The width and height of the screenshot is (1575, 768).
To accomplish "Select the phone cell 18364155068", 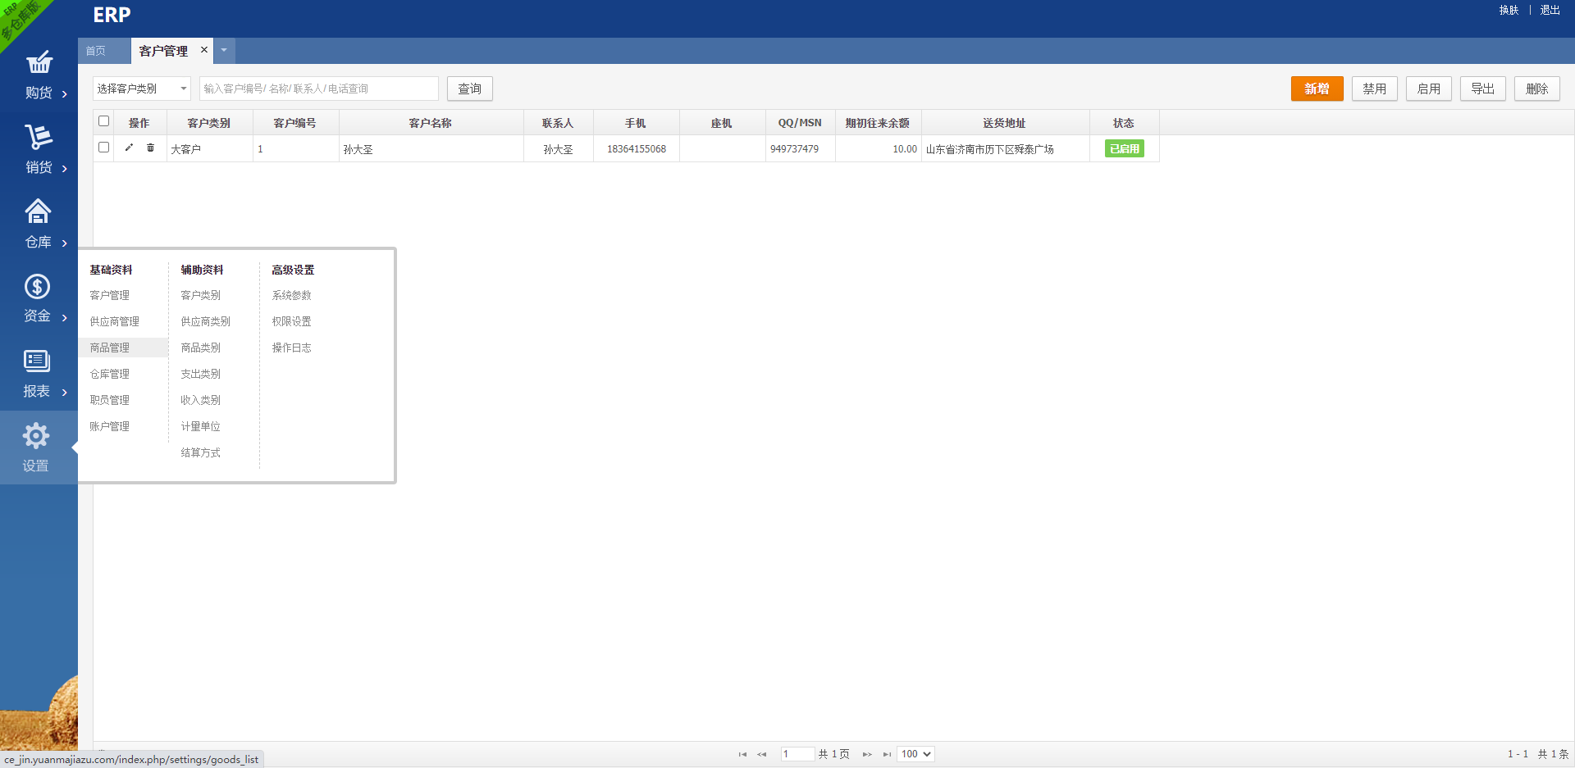I will (637, 149).
